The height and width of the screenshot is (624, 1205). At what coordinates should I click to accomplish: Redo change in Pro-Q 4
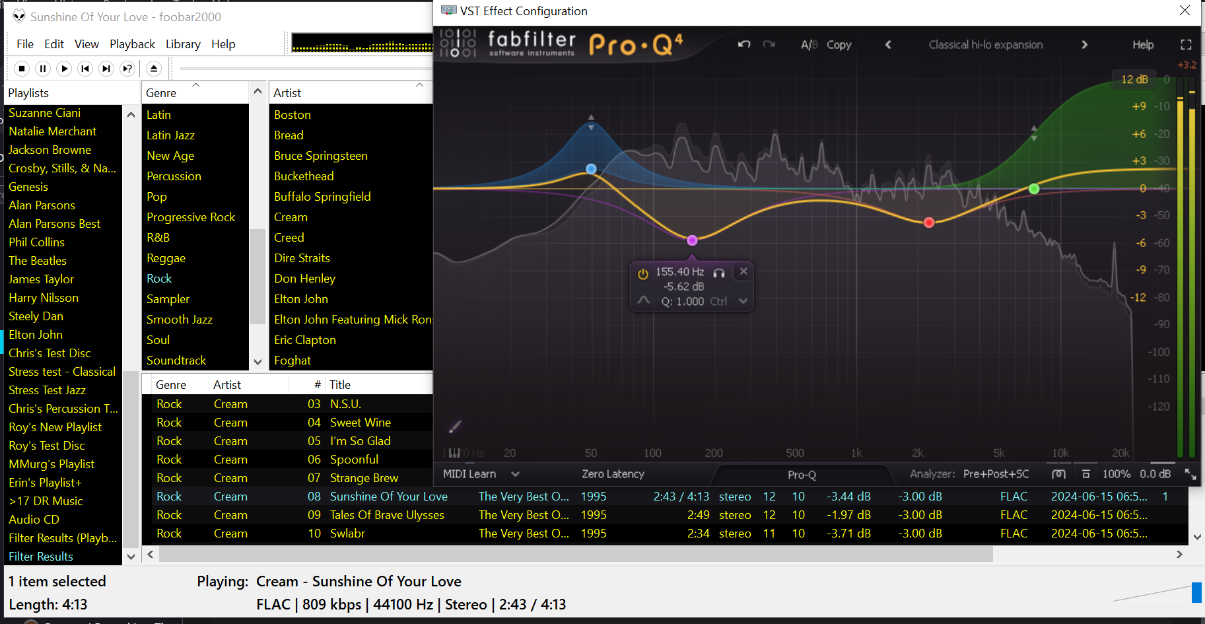769,44
